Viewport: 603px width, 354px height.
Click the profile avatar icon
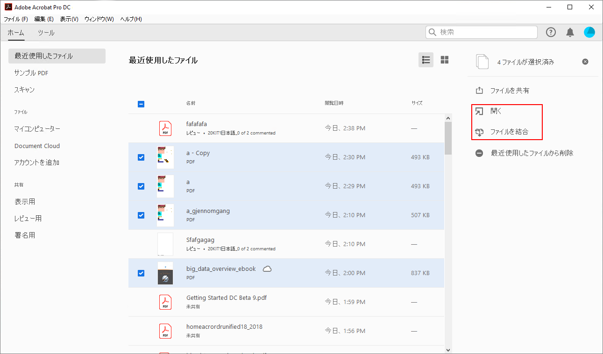tap(589, 32)
